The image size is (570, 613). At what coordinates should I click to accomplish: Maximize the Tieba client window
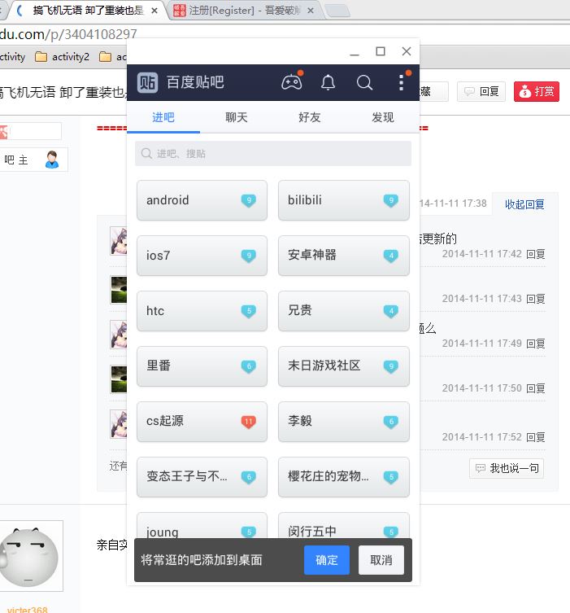point(381,51)
